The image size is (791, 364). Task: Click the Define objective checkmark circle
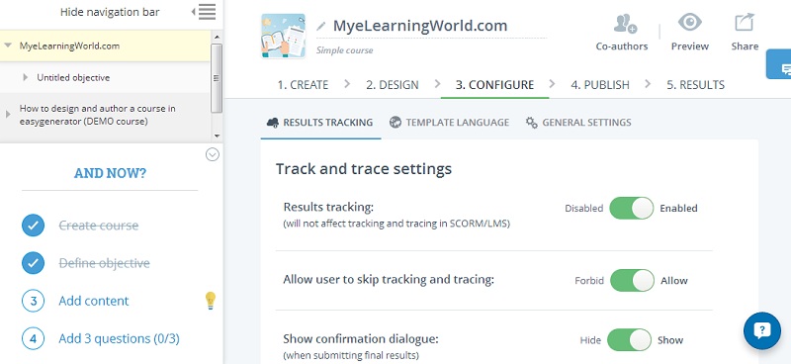[34, 263]
